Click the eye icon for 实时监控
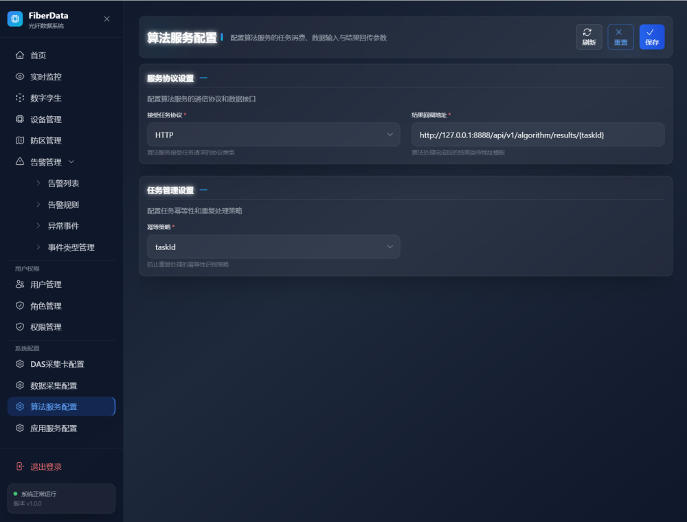 pyautogui.click(x=20, y=77)
